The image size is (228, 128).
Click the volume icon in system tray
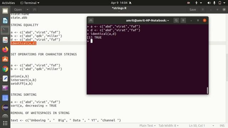click(x=209, y=3)
